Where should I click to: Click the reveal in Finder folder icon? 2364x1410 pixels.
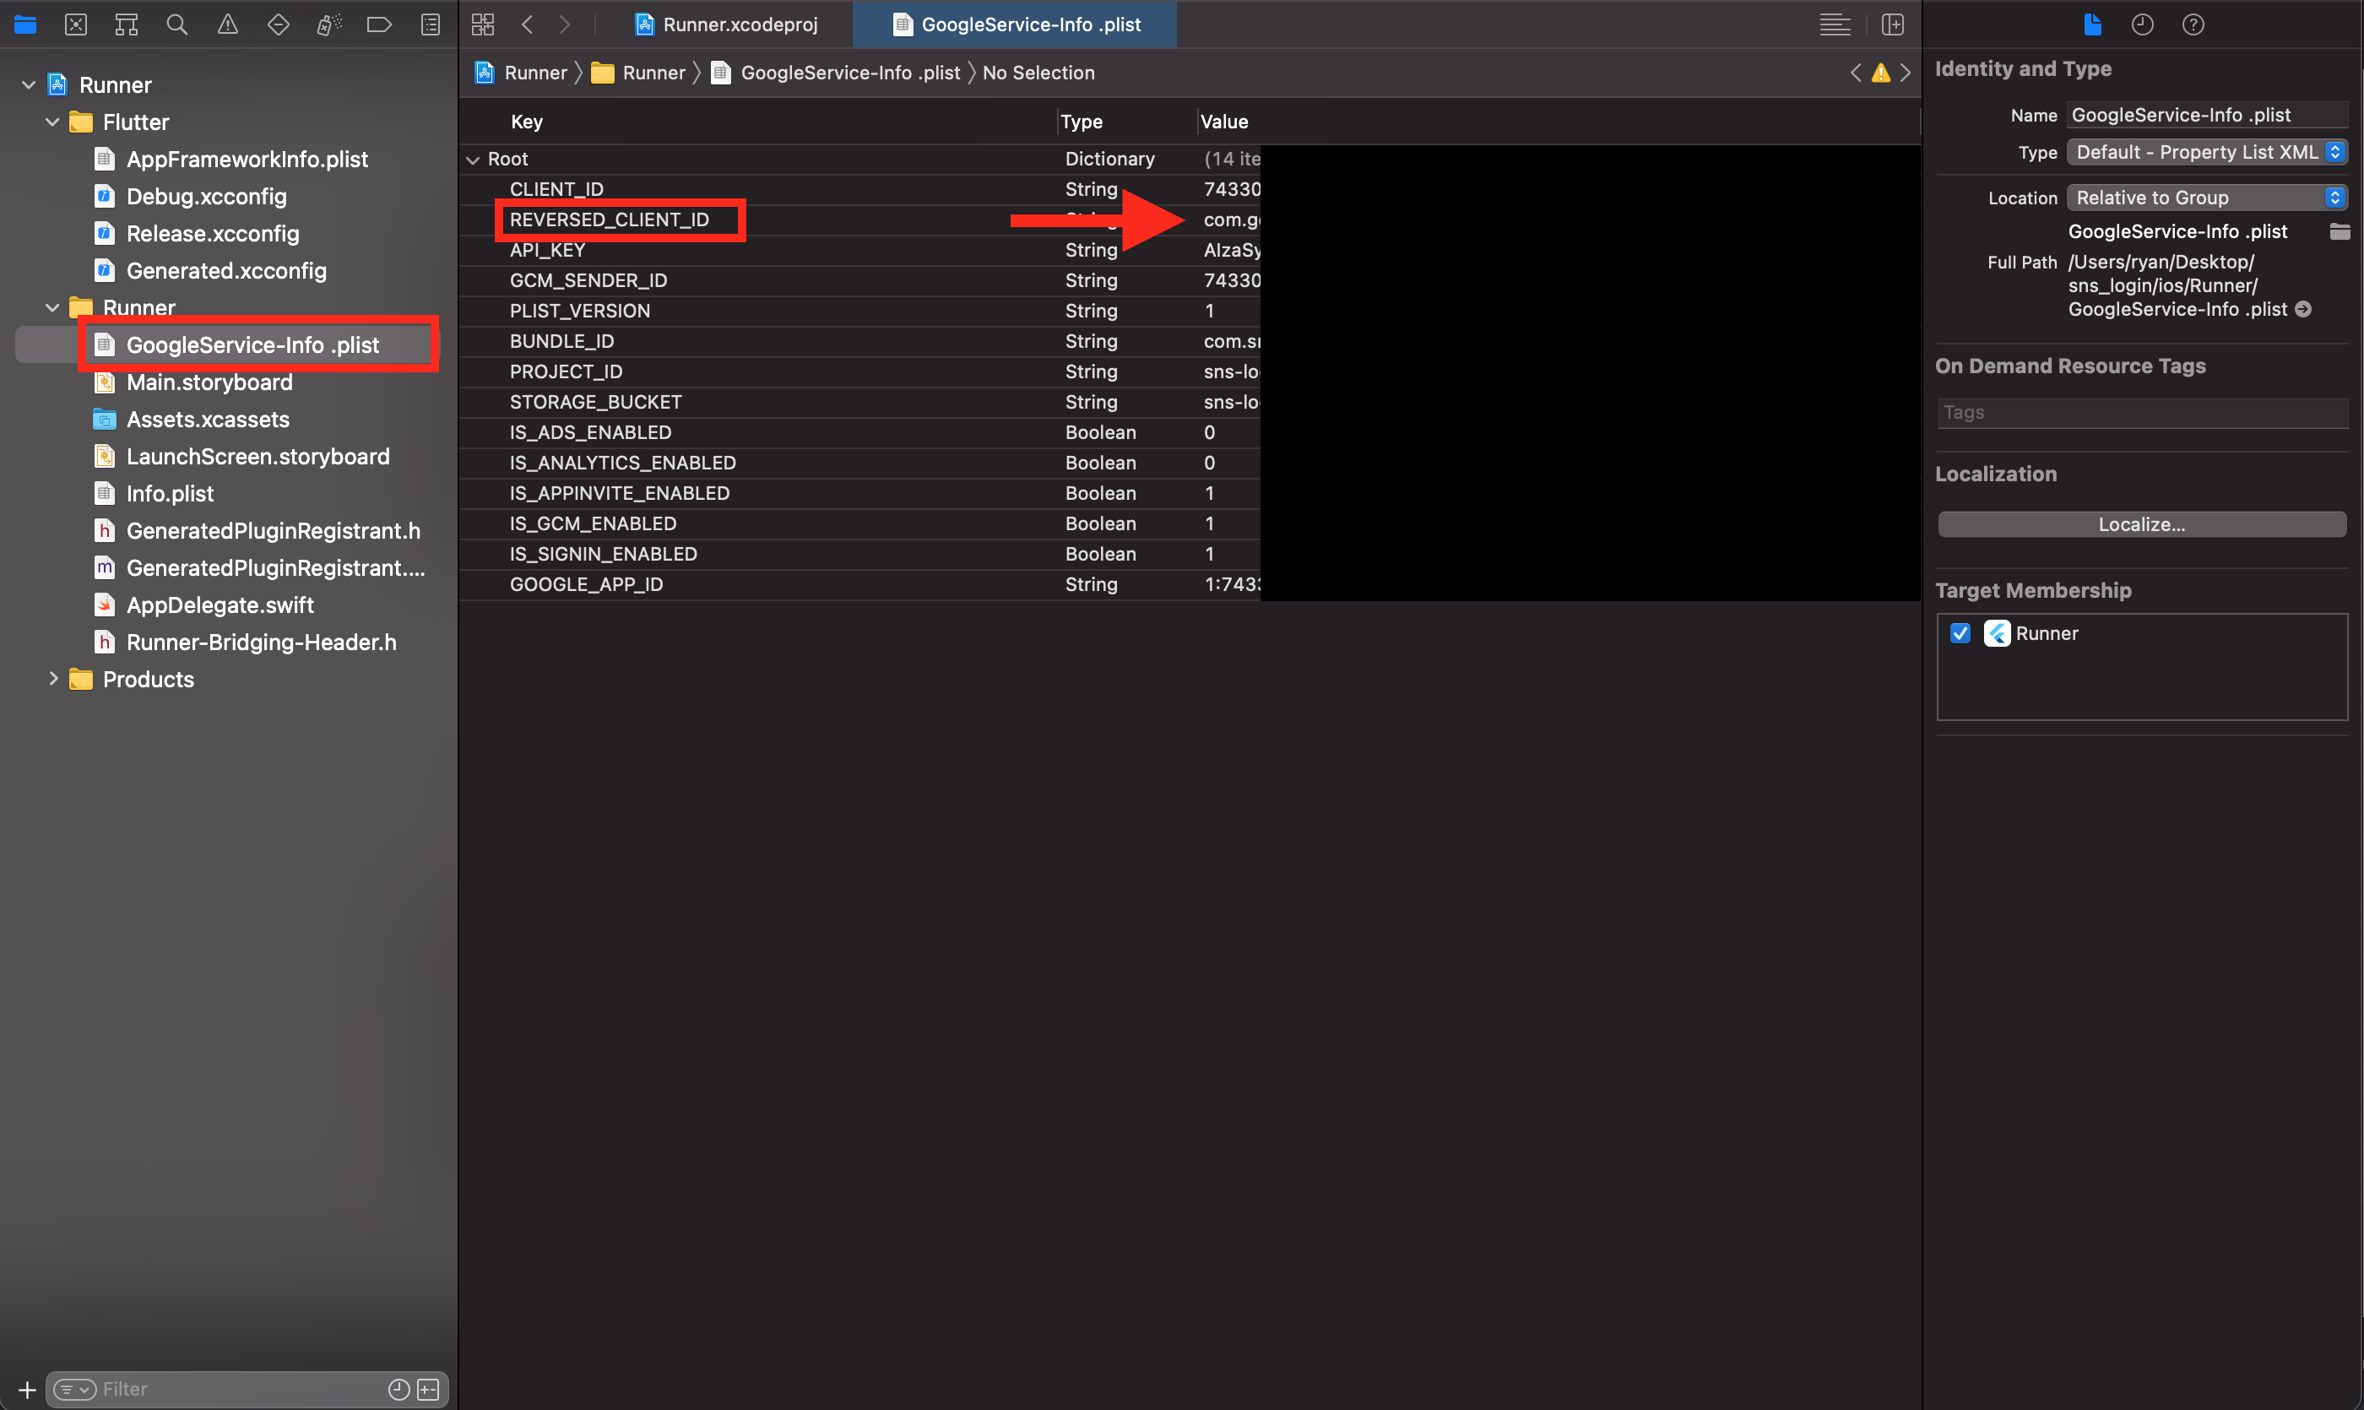coord(2340,232)
